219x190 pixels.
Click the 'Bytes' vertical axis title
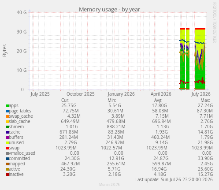coord(4,51)
